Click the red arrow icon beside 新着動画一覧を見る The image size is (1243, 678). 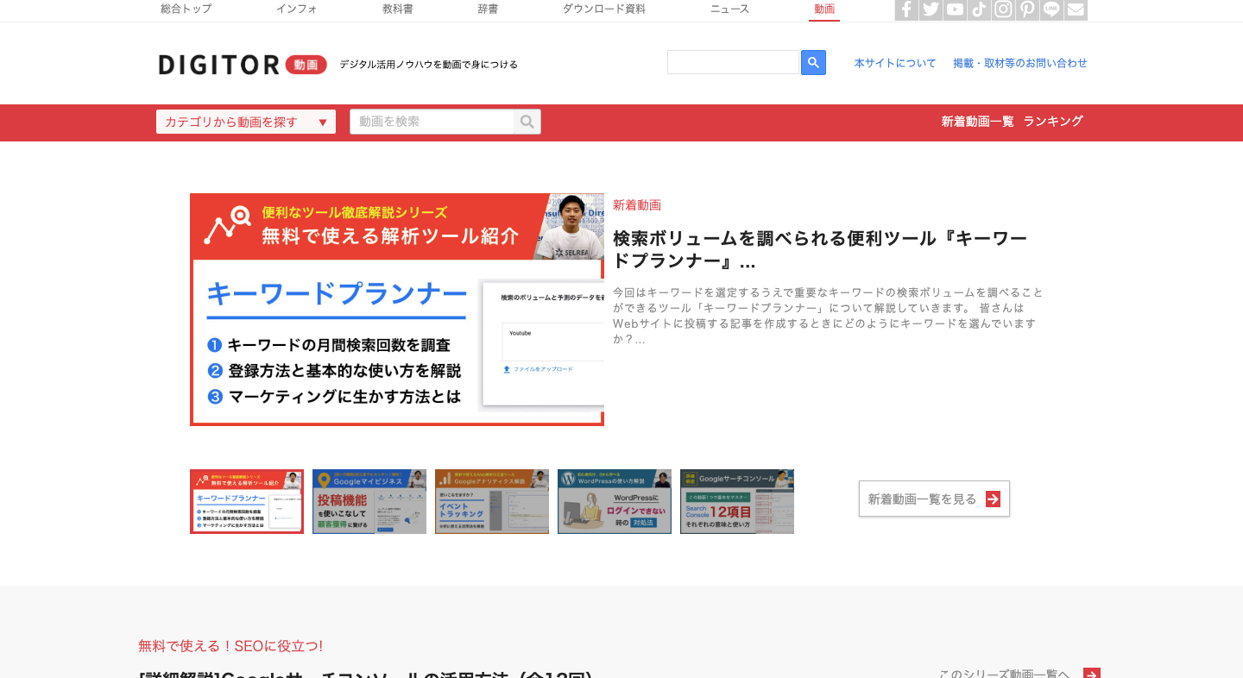click(x=993, y=499)
